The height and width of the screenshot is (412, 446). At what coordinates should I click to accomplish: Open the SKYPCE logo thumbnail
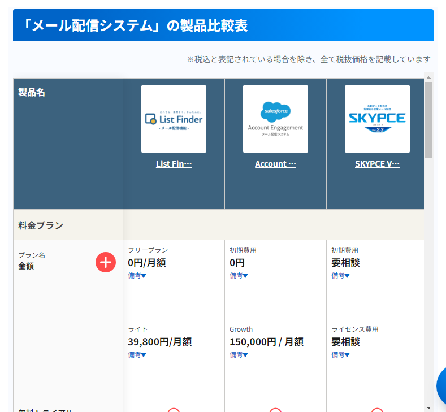point(377,119)
